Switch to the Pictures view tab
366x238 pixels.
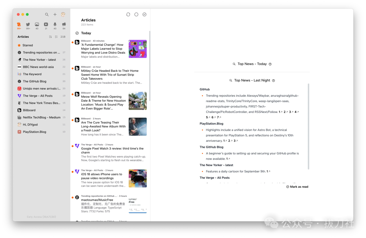(37, 26)
